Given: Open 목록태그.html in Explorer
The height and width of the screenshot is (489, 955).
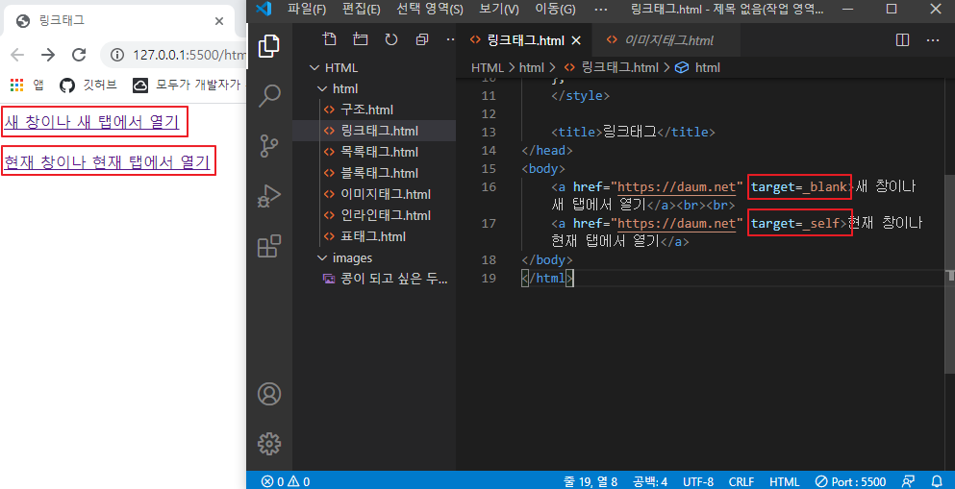Looking at the screenshot, I should (380, 152).
